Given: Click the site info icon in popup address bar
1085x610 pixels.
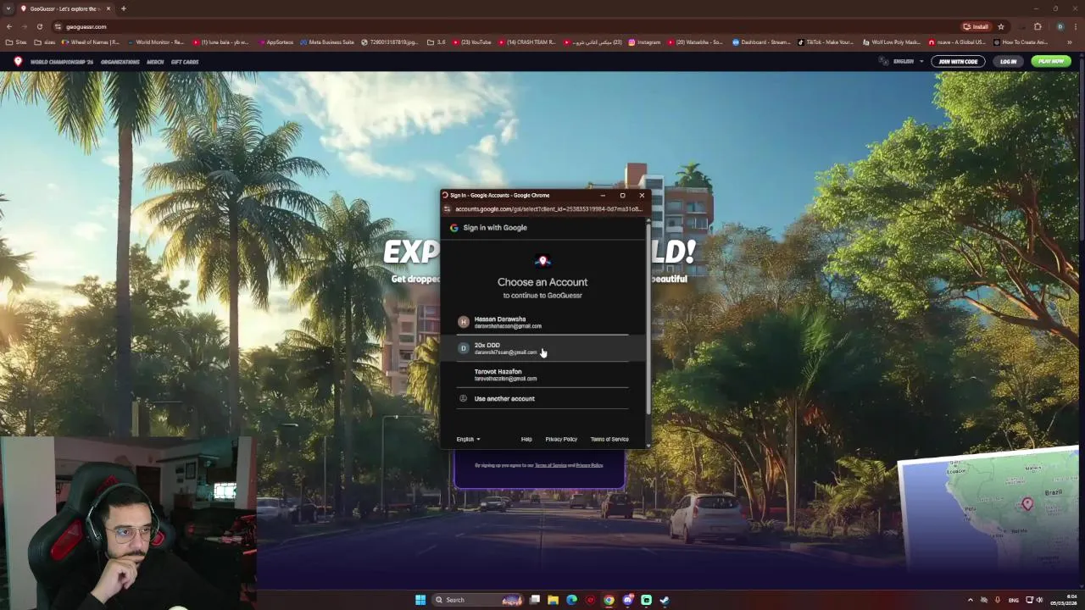Looking at the screenshot, I should (x=448, y=208).
